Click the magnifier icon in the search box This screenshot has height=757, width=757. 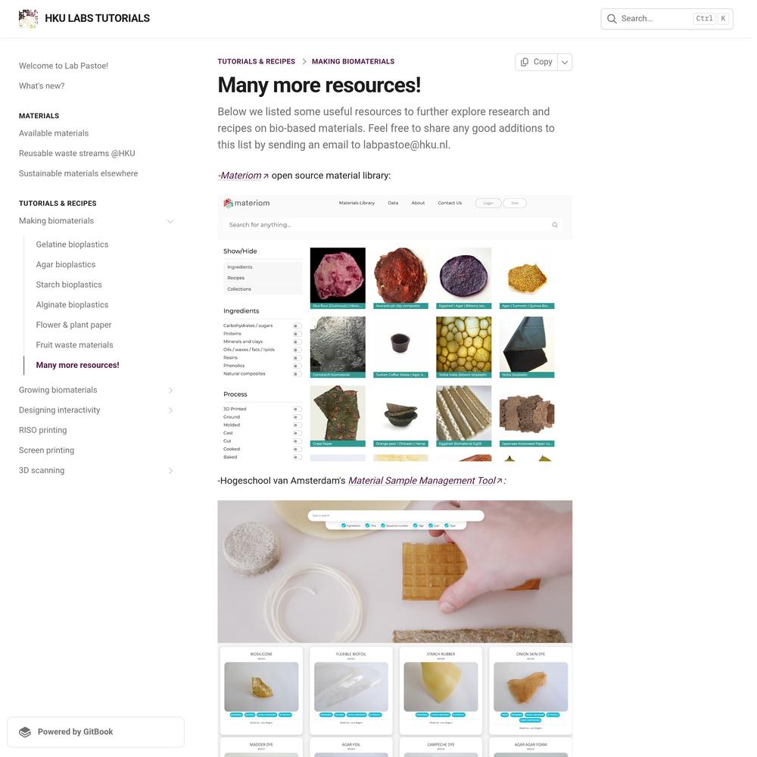[x=612, y=19]
